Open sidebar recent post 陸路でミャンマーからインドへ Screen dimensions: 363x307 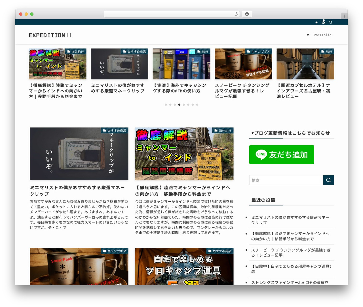coord(290,236)
